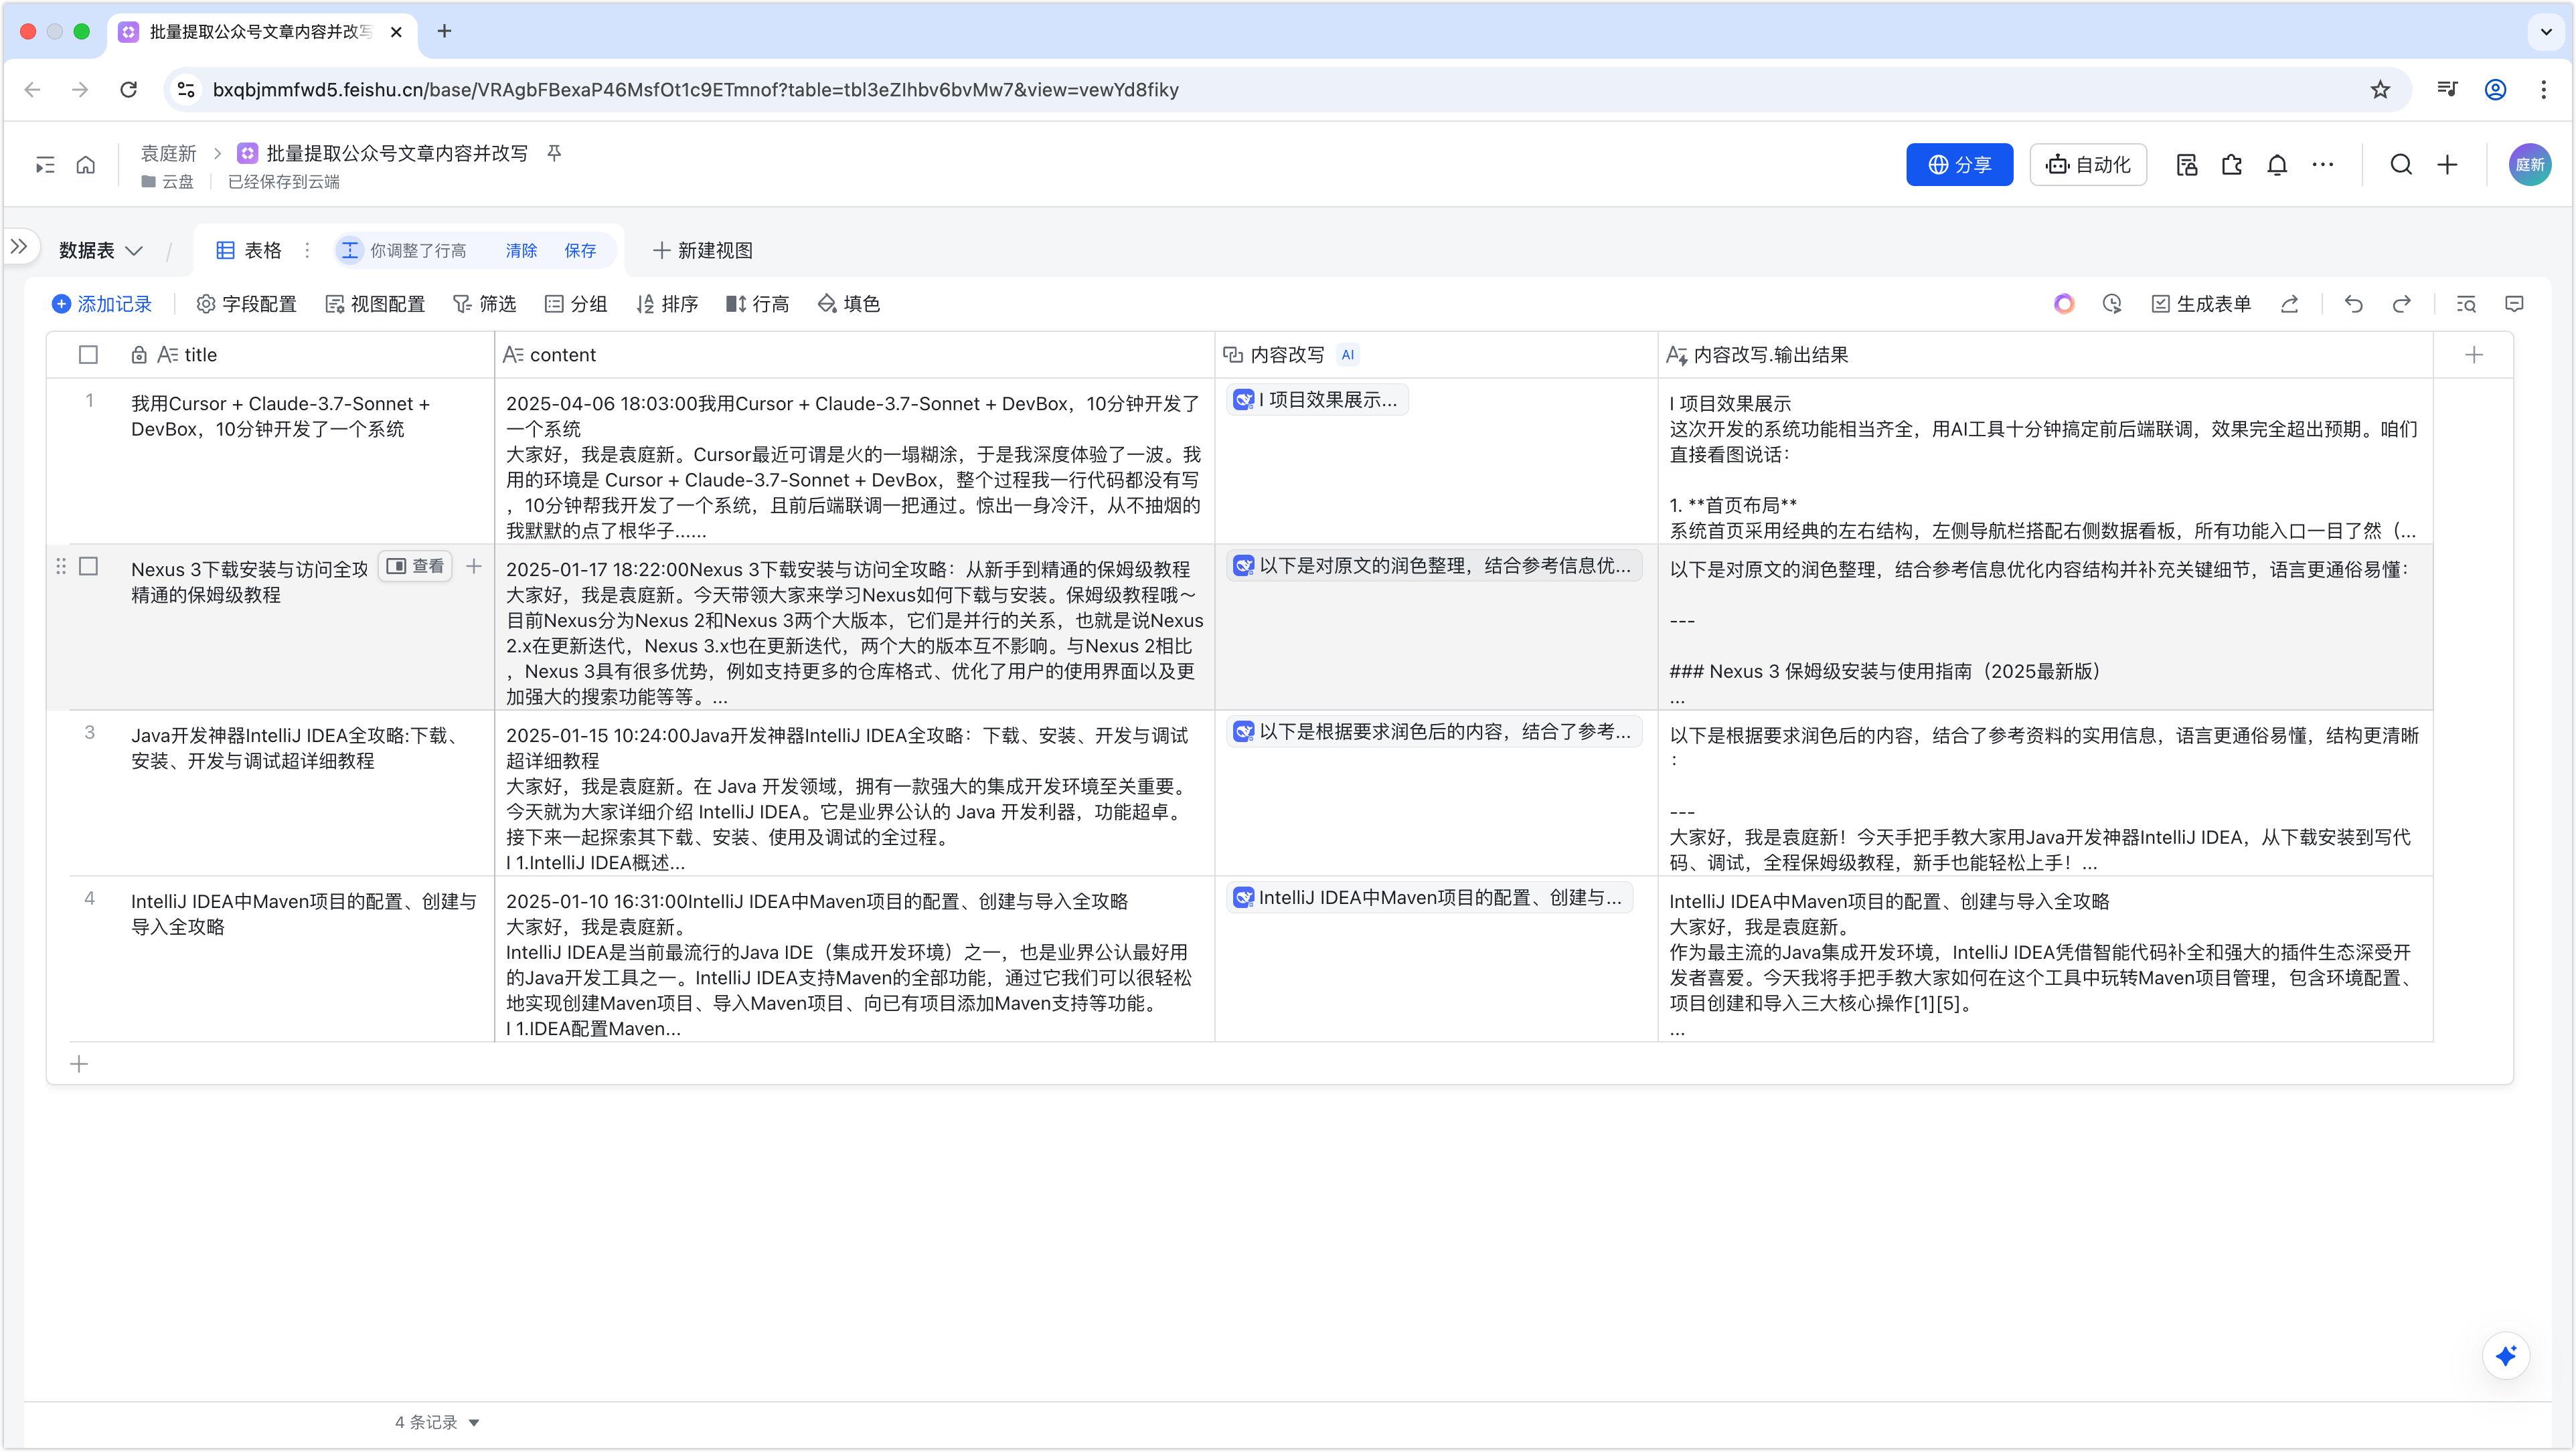This screenshot has height=1452, width=2576.
Task: Click the notification bell icon
Action: tap(2277, 165)
